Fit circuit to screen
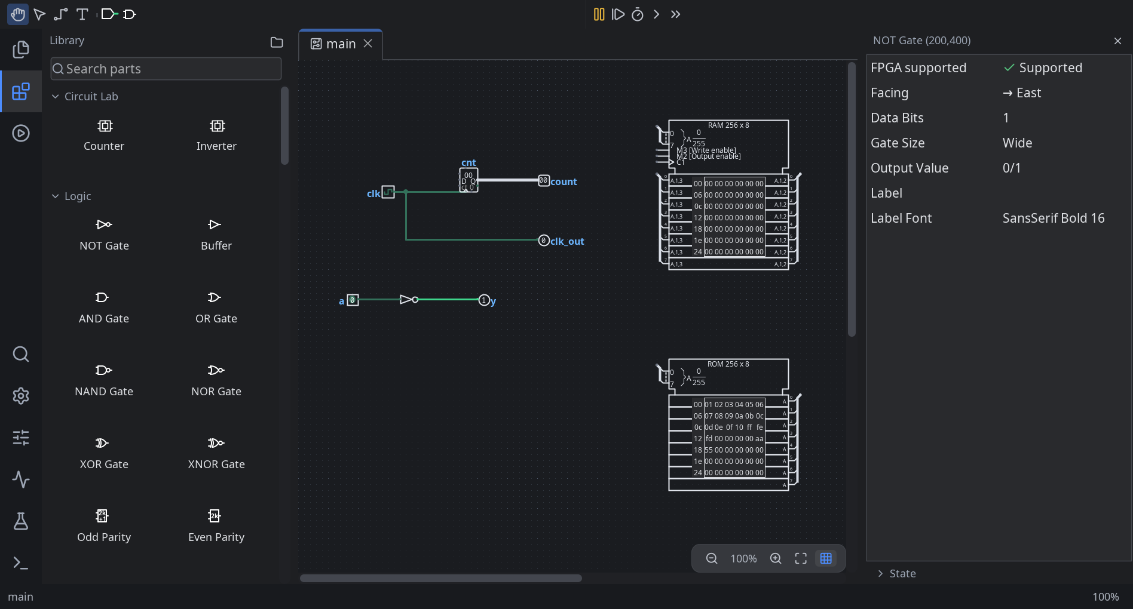Viewport: 1133px width, 609px height. [x=801, y=558]
